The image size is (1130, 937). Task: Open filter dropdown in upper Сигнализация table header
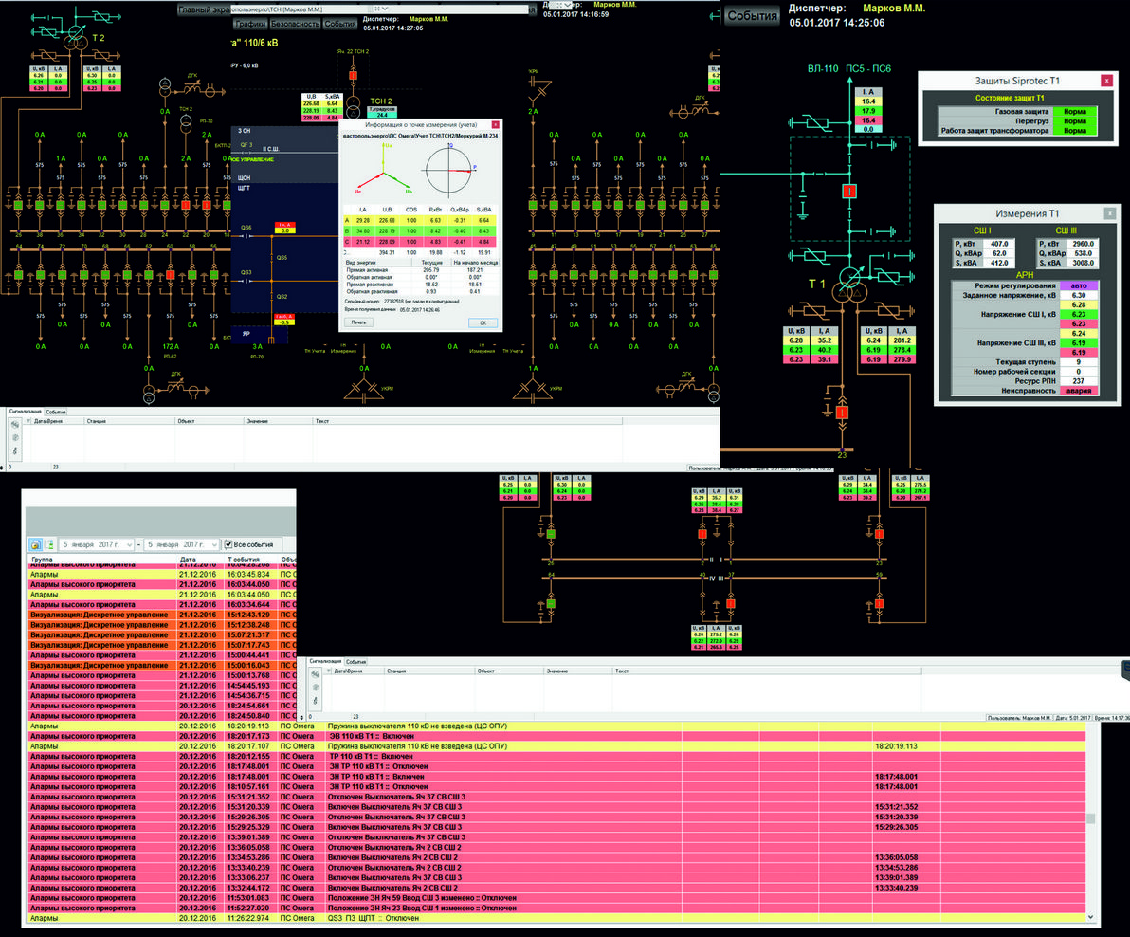28,421
